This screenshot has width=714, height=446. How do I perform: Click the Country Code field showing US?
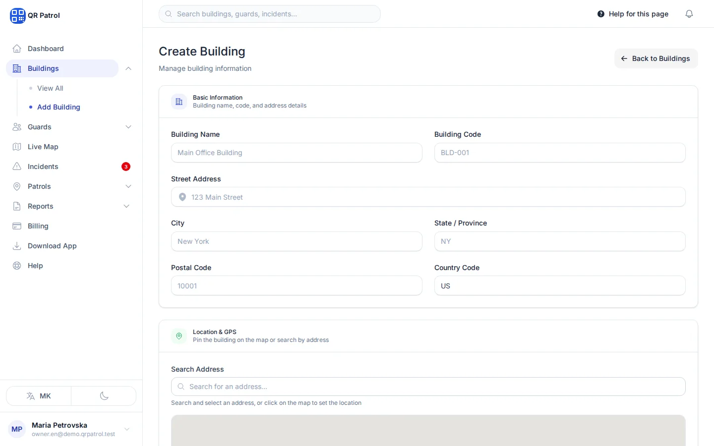pos(560,286)
